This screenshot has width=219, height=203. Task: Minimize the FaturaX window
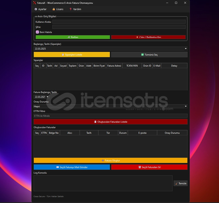click(x=167, y=3)
